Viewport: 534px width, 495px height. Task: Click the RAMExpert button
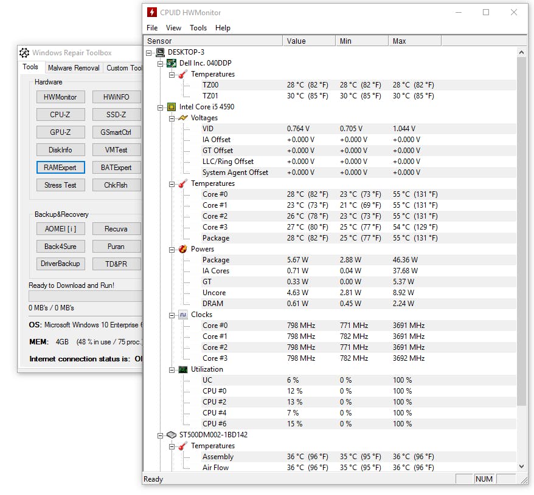[x=60, y=168]
